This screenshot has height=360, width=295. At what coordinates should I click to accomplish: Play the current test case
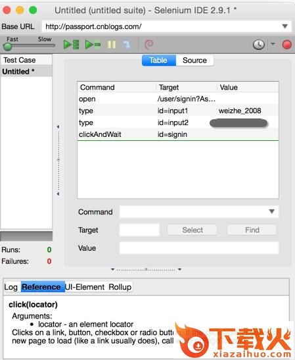93,45
